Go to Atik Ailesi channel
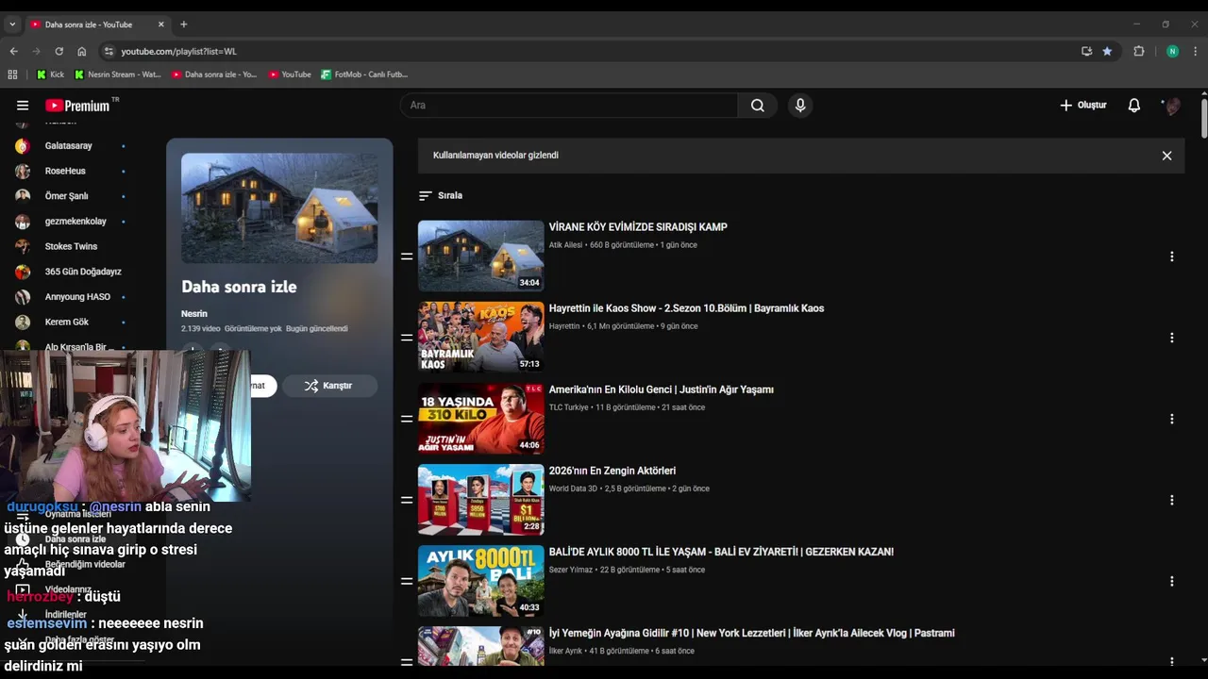Viewport: 1208px width, 679px height. (566, 245)
